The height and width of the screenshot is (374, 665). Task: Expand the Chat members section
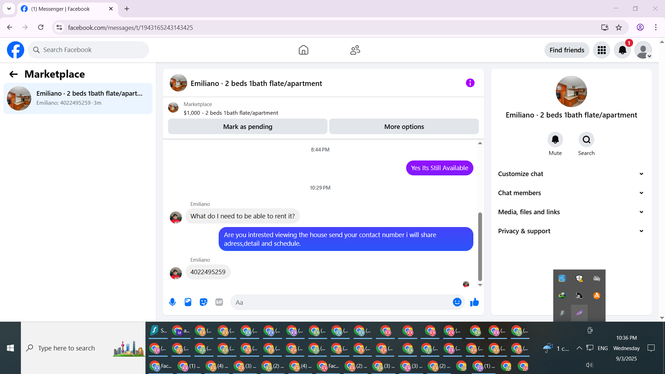click(571, 193)
